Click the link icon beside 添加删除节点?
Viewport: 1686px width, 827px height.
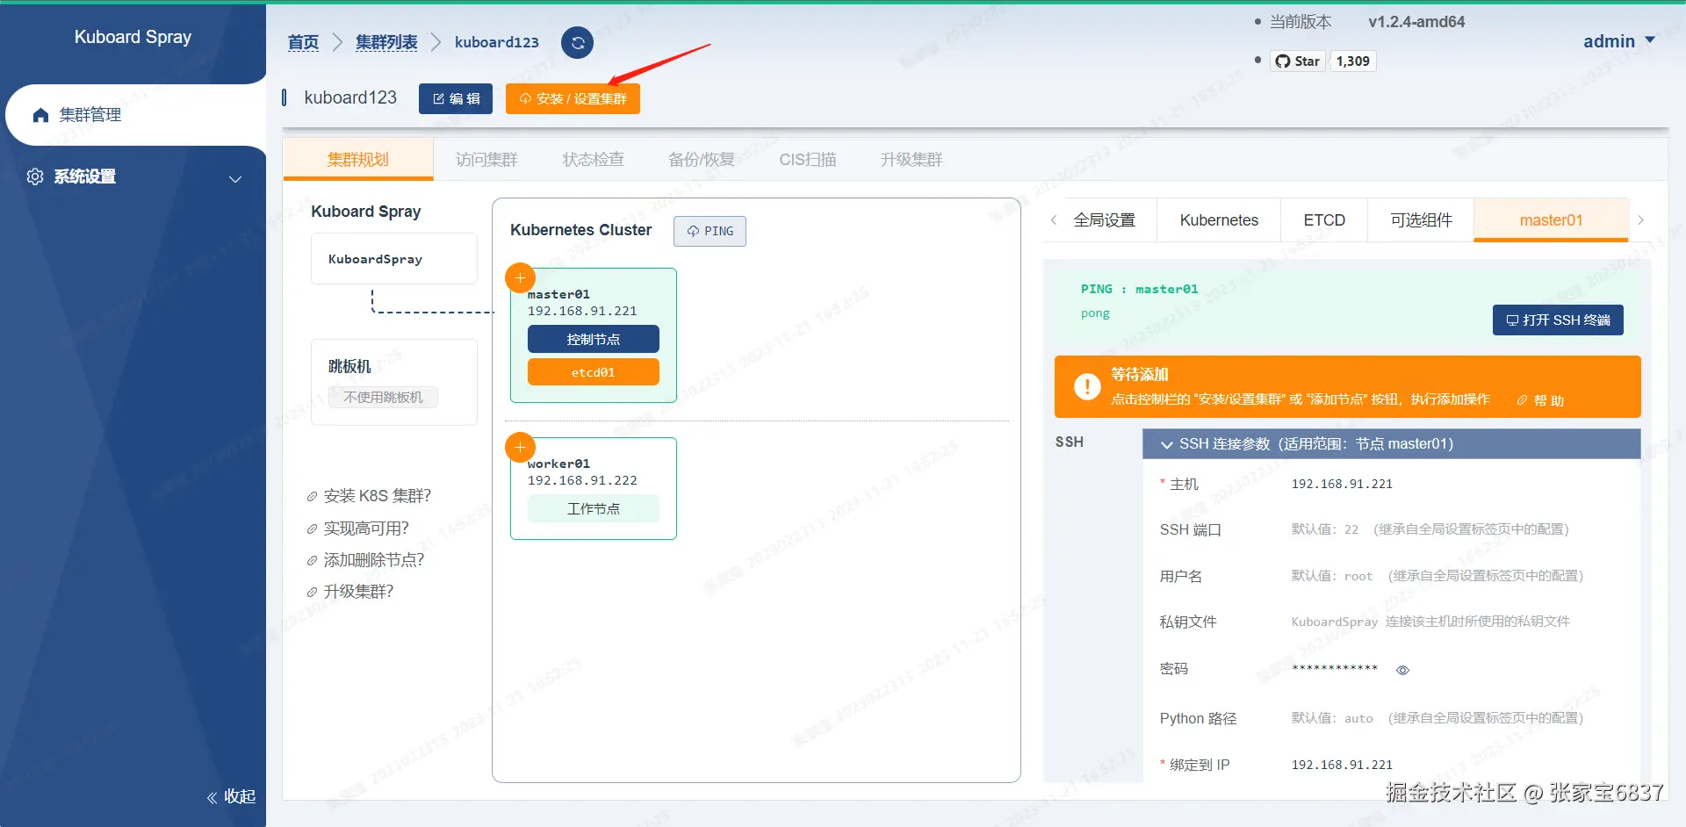(x=312, y=560)
